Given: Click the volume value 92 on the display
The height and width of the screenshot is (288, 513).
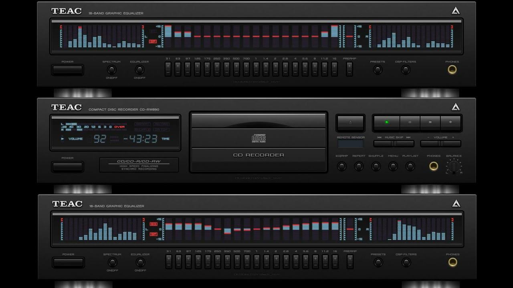Looking at the screenshot, I should click(99, 139).
